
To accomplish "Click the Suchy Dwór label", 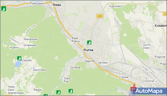I will [147, 46].
